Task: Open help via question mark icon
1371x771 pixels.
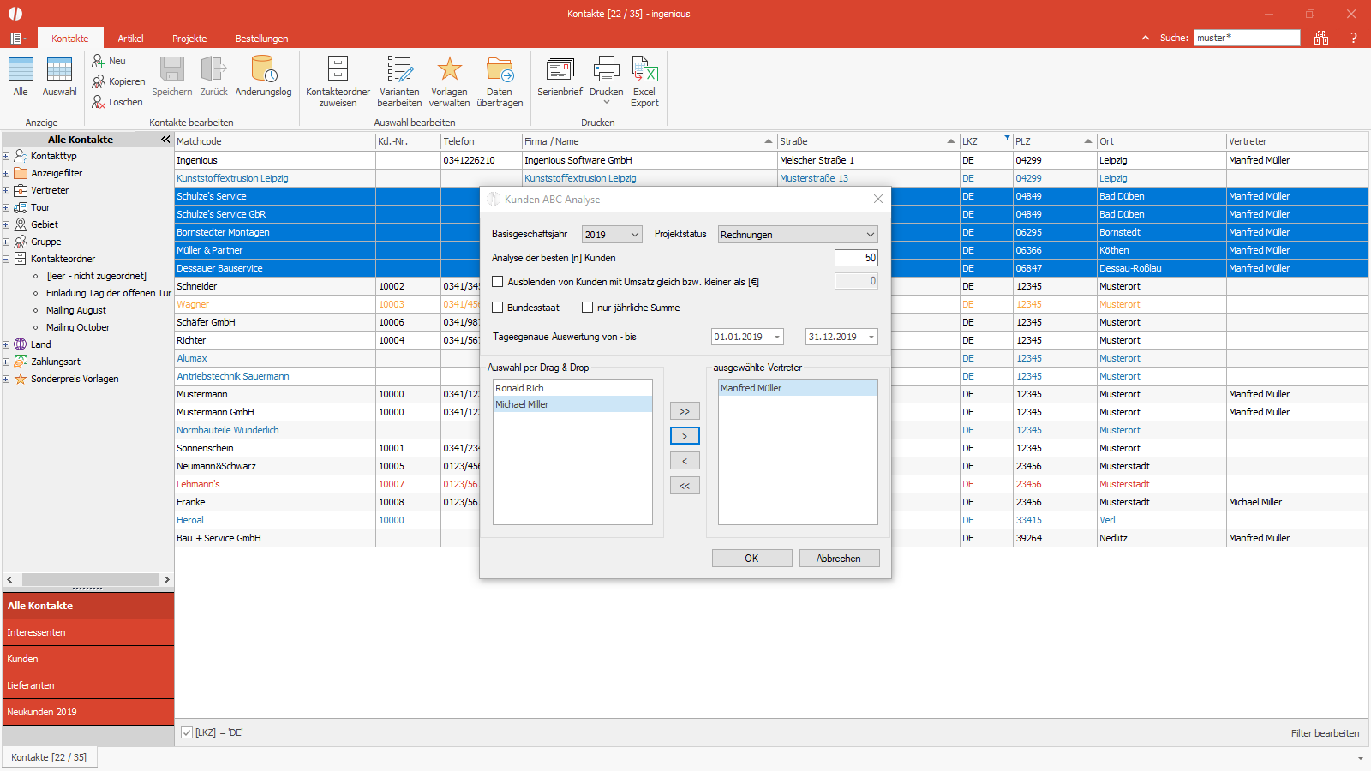Action: 1354,38
